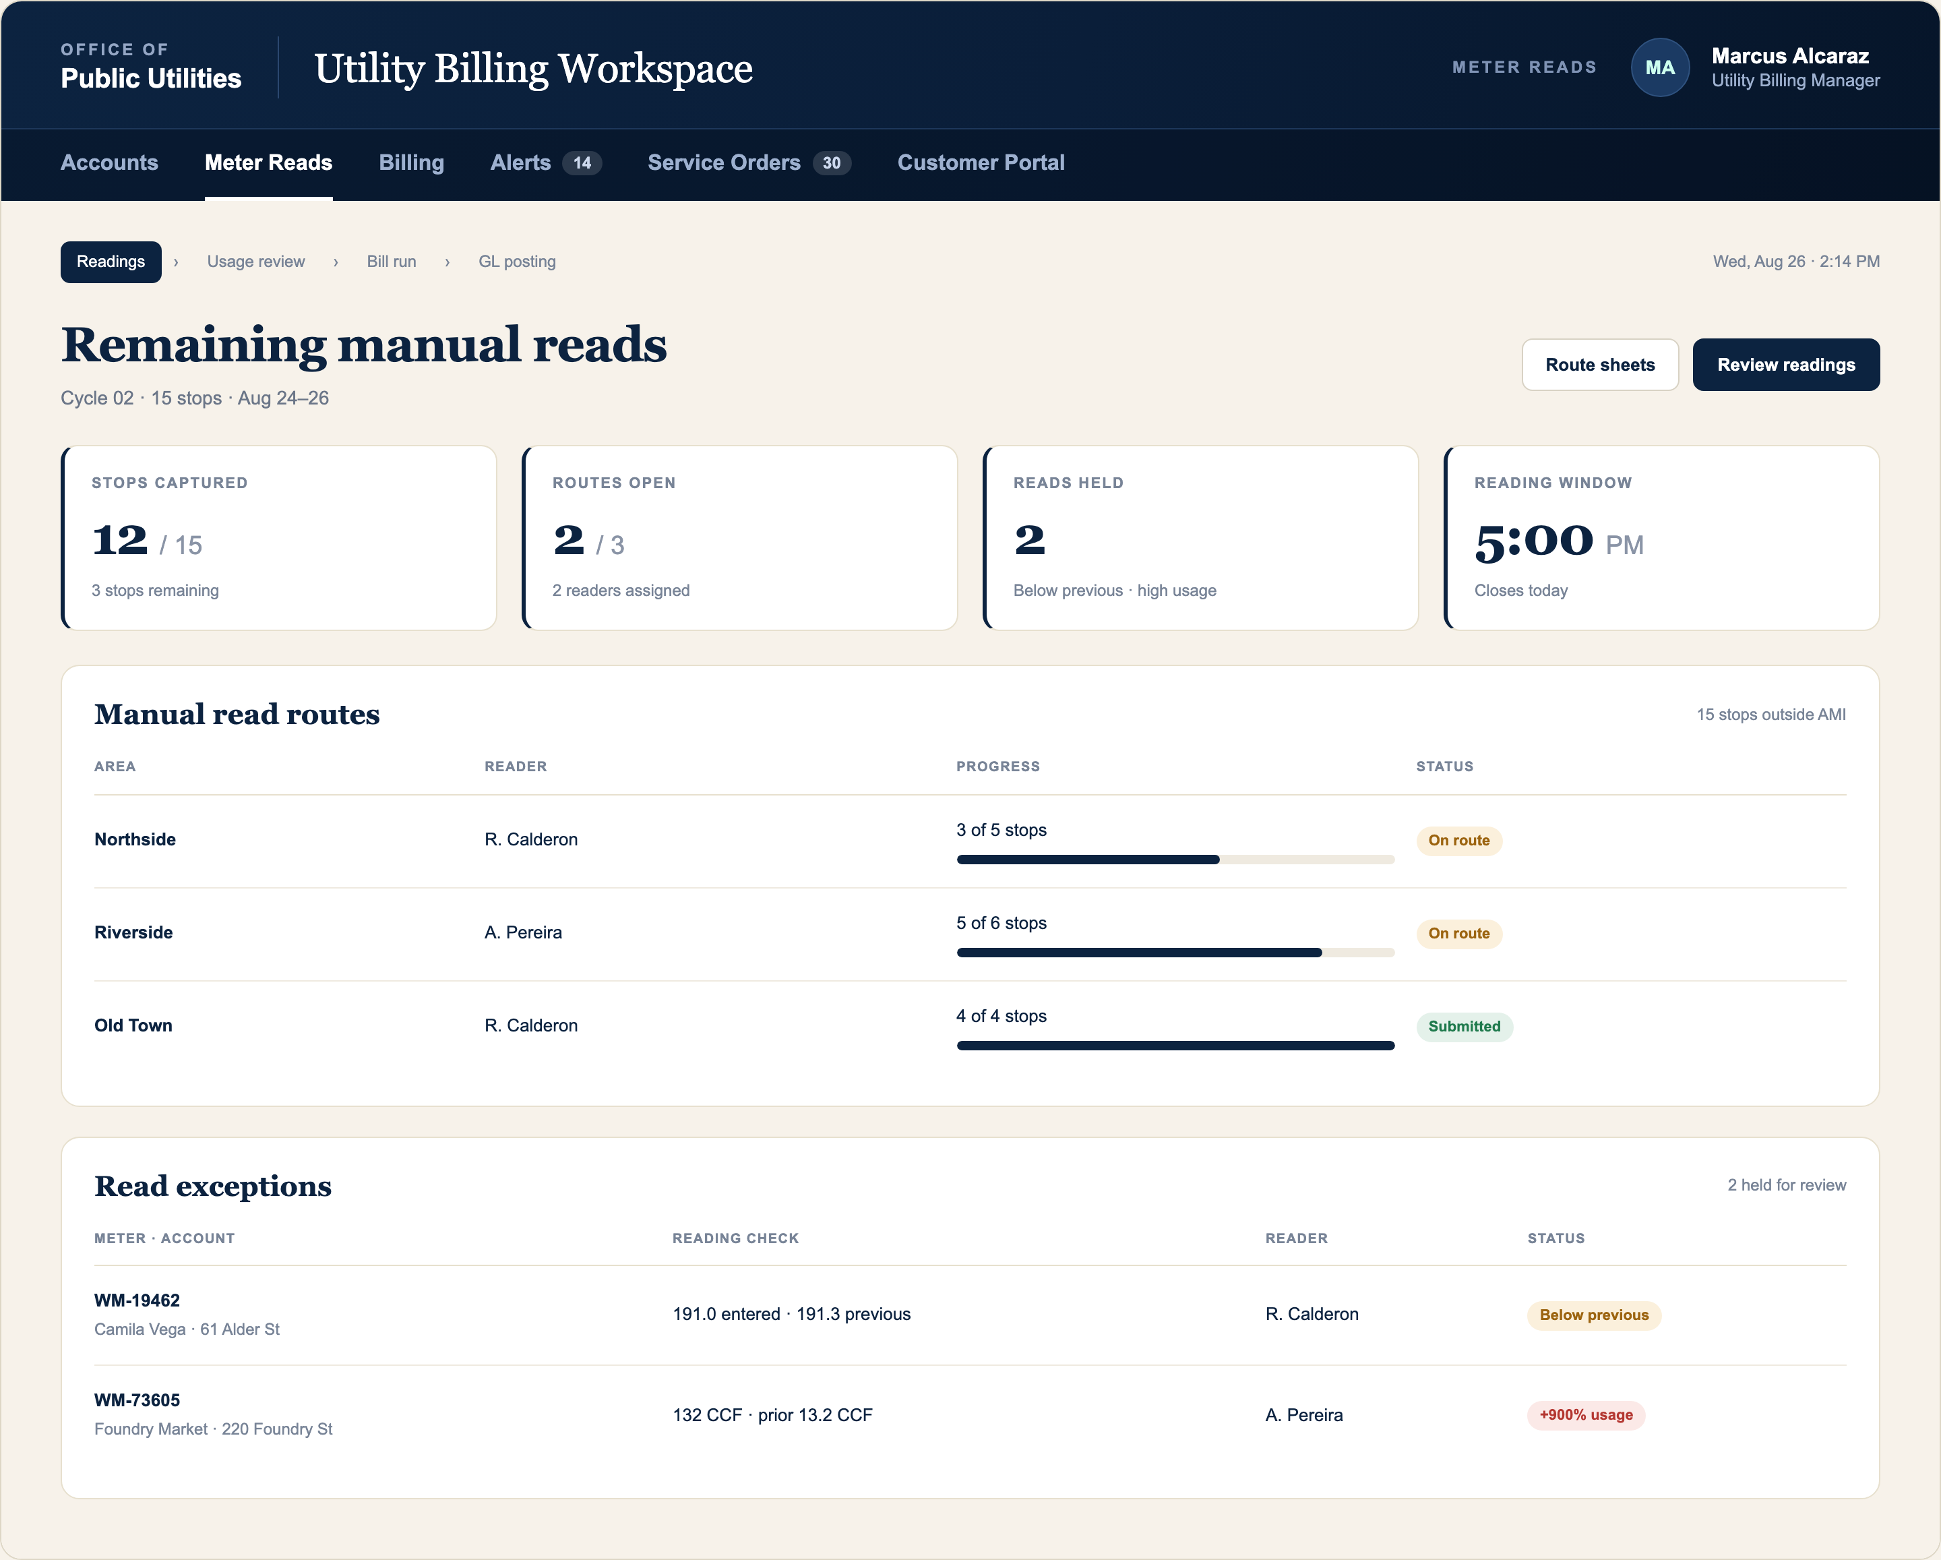
Task: Open the Reading Window card
Action: (1662, 538)
